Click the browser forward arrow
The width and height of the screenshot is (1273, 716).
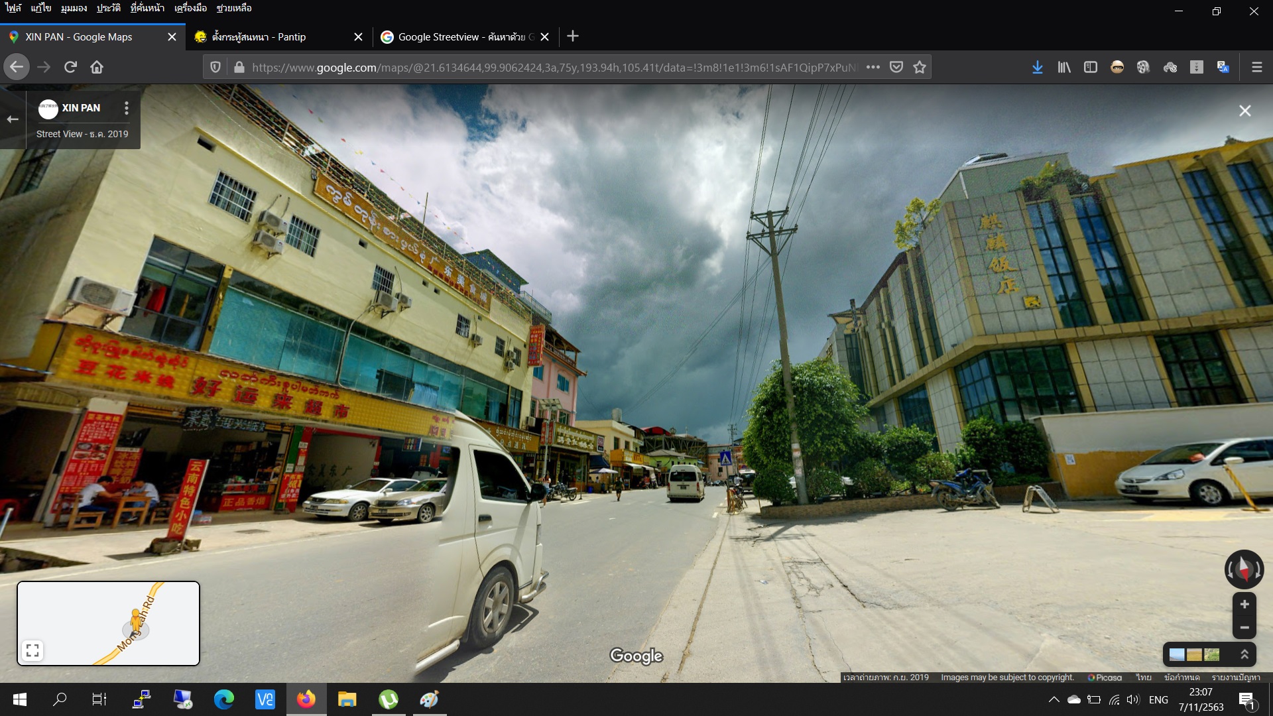point(44,67)
